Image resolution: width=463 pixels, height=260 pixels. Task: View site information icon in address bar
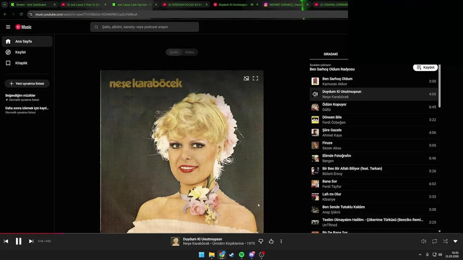click(x=31, y=14)
